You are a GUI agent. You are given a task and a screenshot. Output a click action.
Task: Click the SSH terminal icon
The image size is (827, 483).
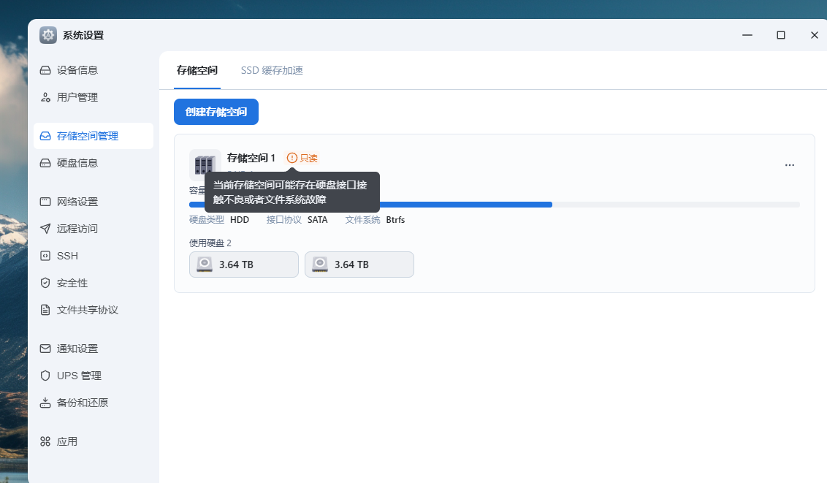45,256
